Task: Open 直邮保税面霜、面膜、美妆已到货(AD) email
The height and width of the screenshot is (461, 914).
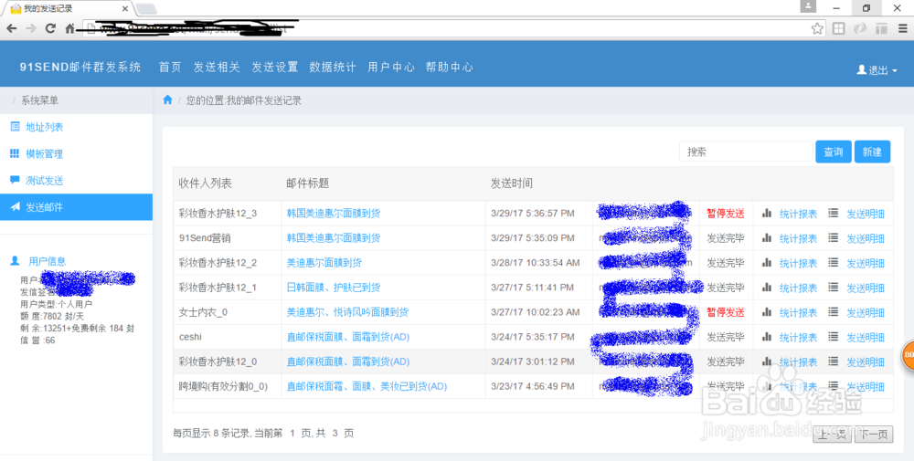Action: (367, 386)
